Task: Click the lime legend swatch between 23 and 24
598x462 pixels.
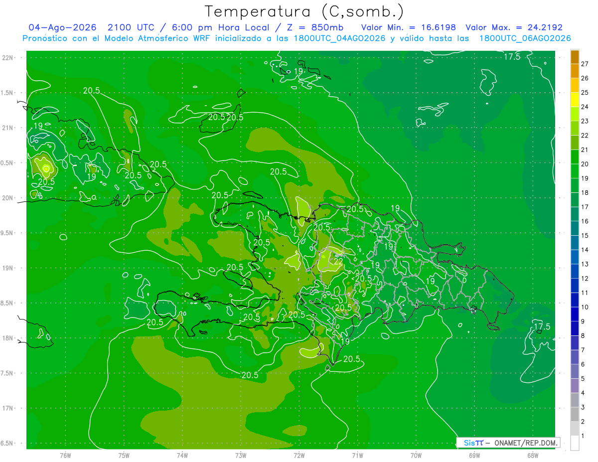Action: (575, 114)
